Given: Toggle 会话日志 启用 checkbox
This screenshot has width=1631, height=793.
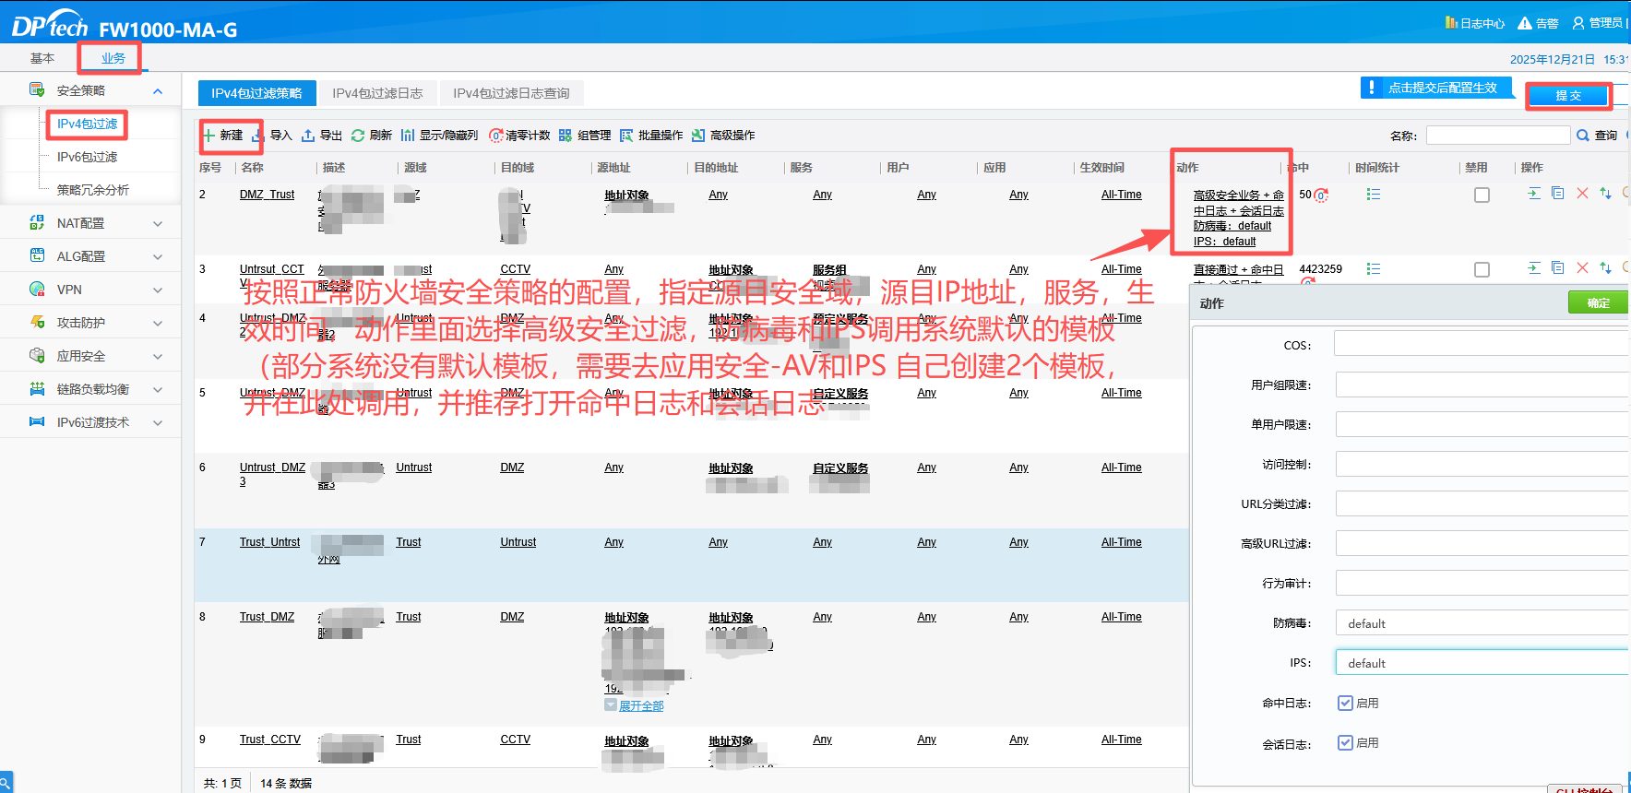Looking at the screenshot, I should (x=1345, y=742).
